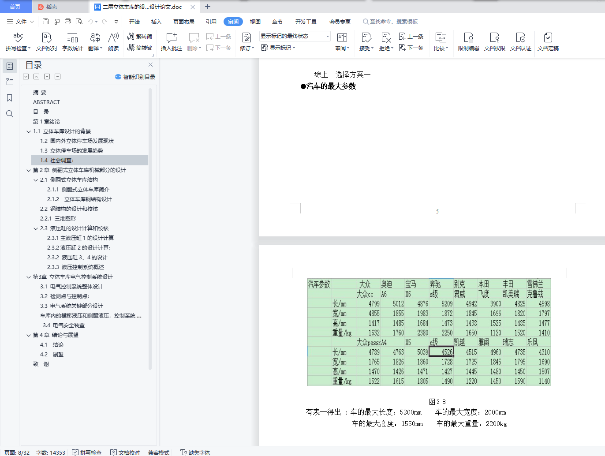Open the chapter navigation sidebar icon

(10, 82)
